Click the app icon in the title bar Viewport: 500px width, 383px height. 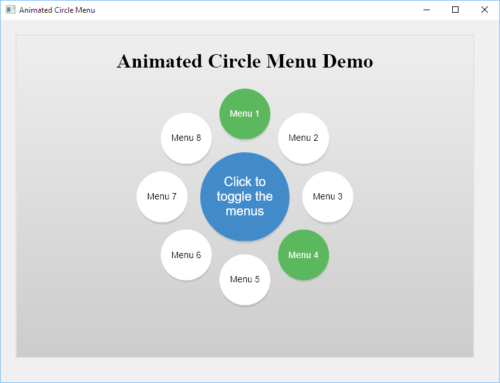[10, 10]
